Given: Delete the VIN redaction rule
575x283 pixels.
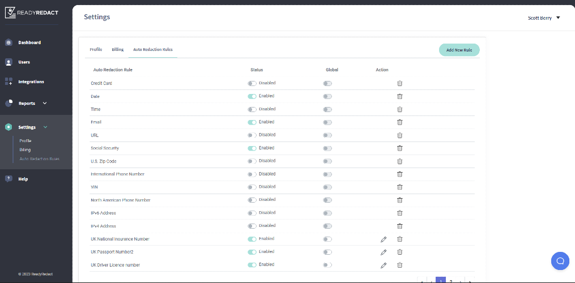Looking at the screenshot, I should 399,187.
